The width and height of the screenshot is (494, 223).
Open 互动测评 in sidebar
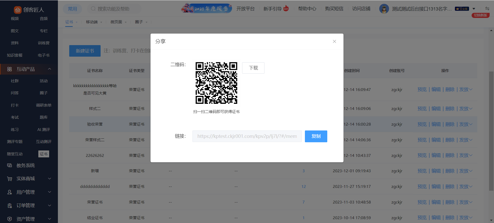(x=44, y=141)
